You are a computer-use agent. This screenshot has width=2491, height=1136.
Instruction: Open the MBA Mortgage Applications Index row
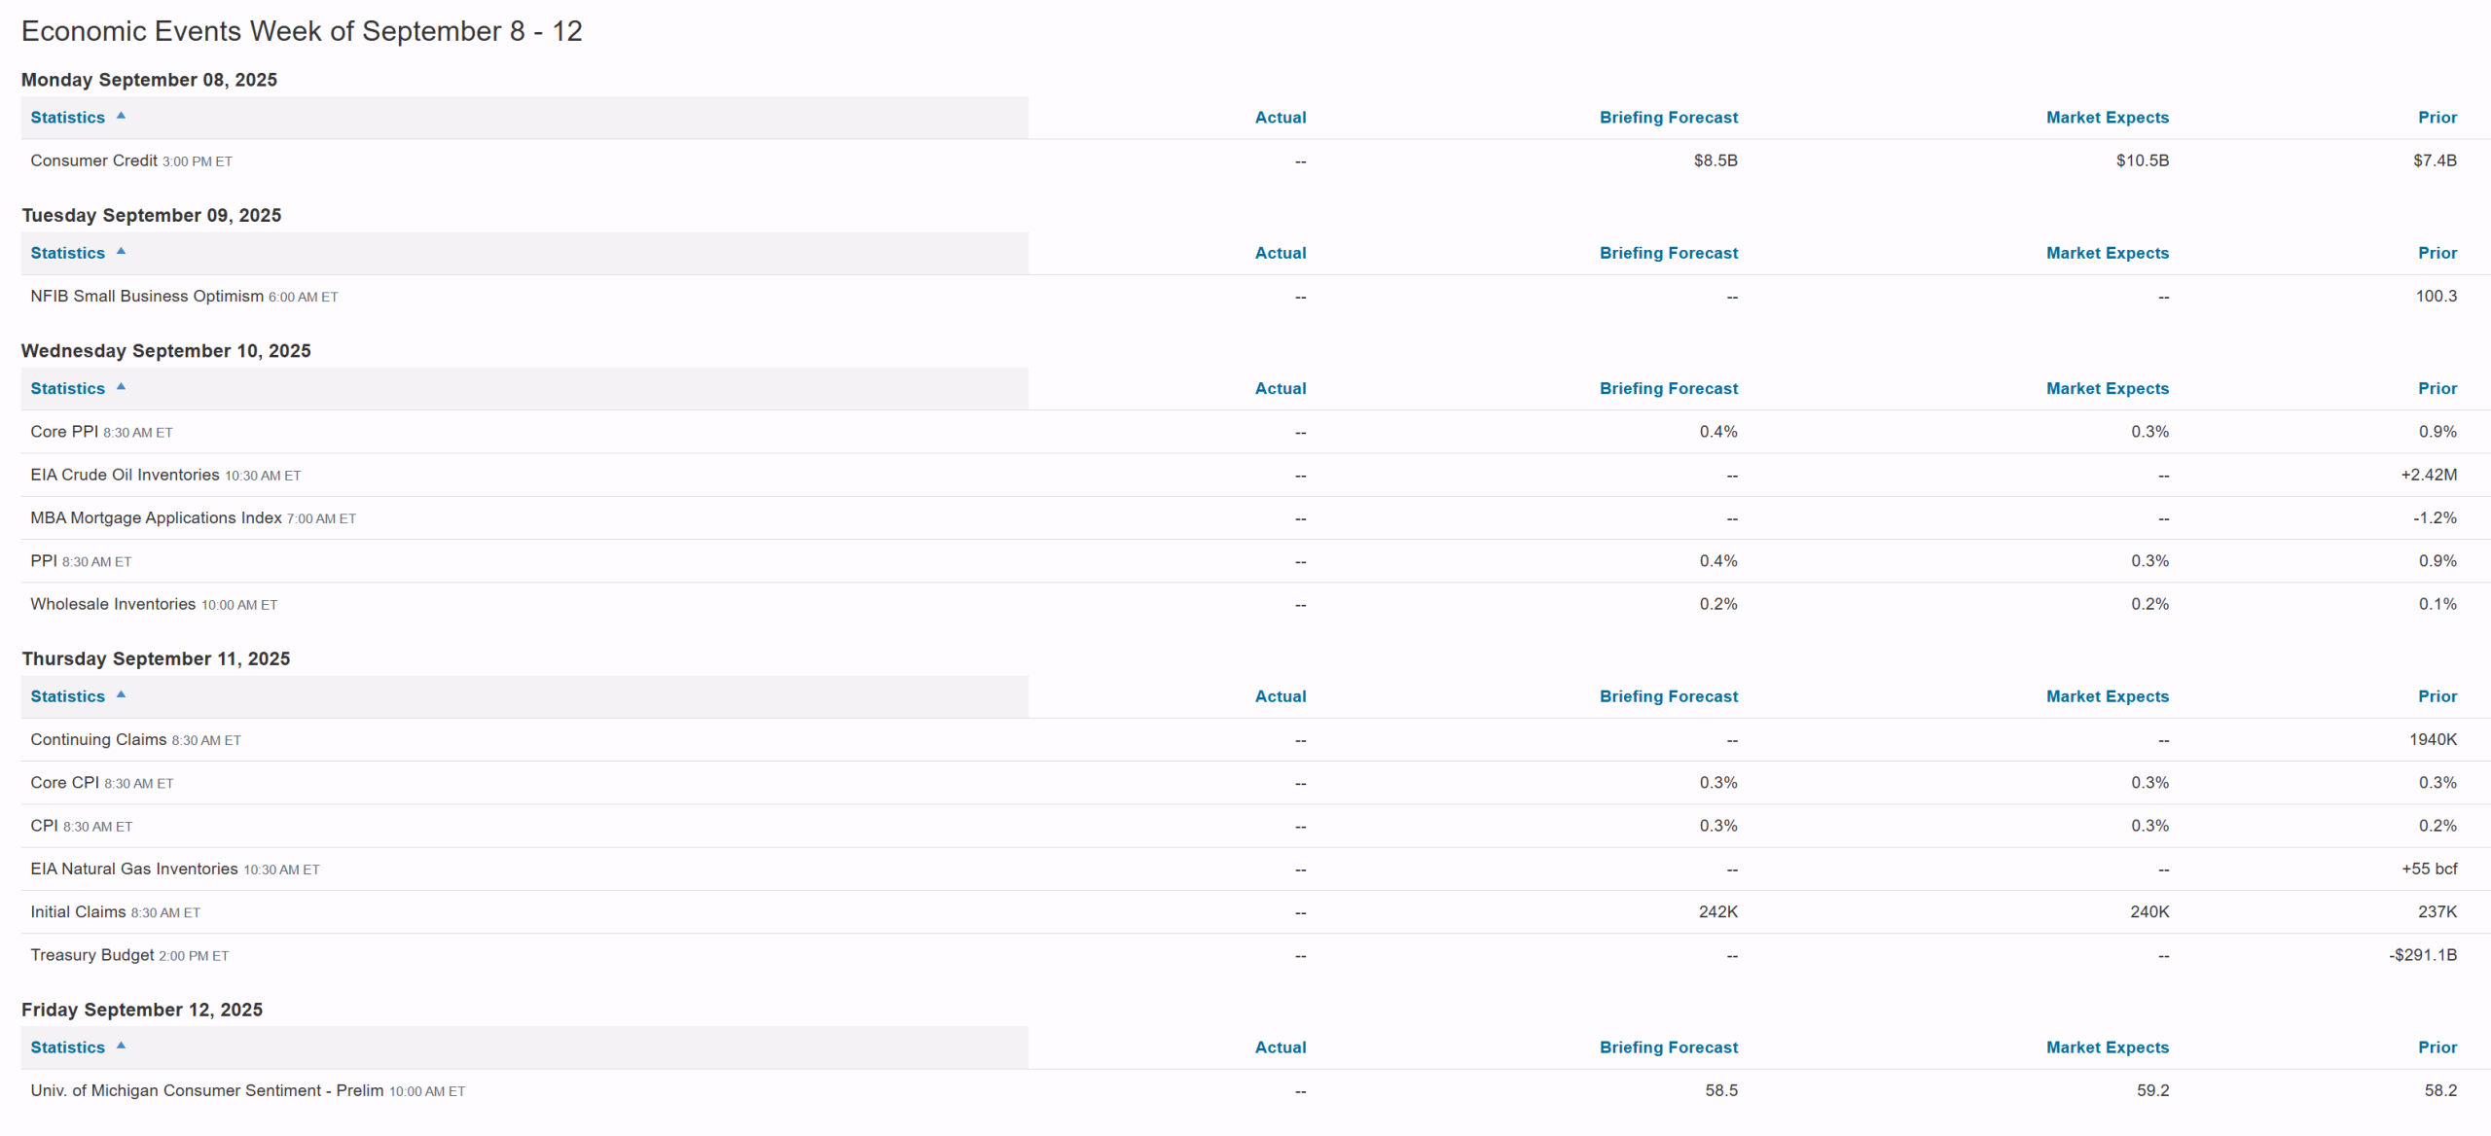click(1255, 517)
